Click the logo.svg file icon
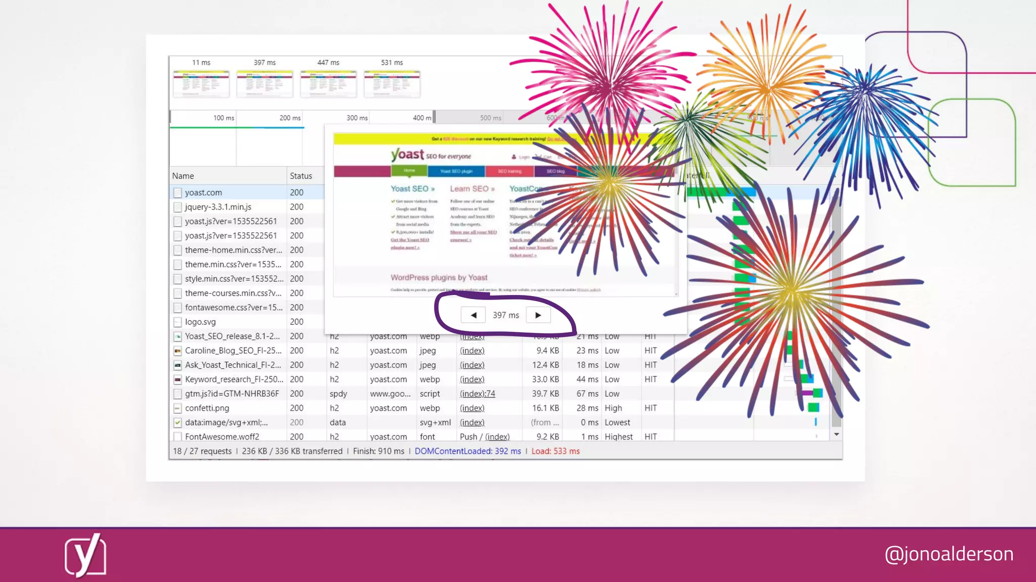This screenshot has height=582, width=1036. (x=178, y=322)
